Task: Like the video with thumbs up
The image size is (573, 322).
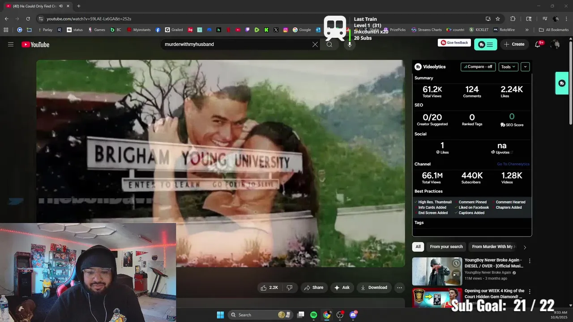Action: [269, 288]
